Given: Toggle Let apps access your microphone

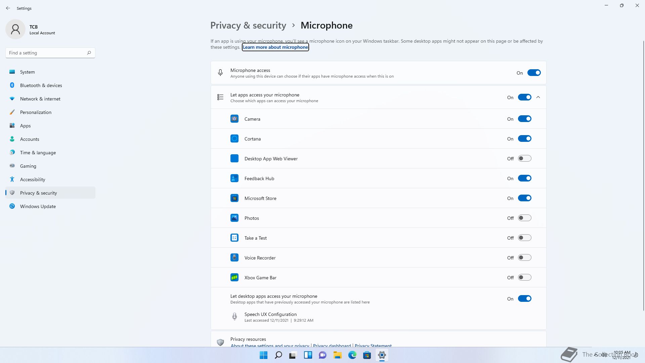Looking at the screenshot, I should 524,97.
